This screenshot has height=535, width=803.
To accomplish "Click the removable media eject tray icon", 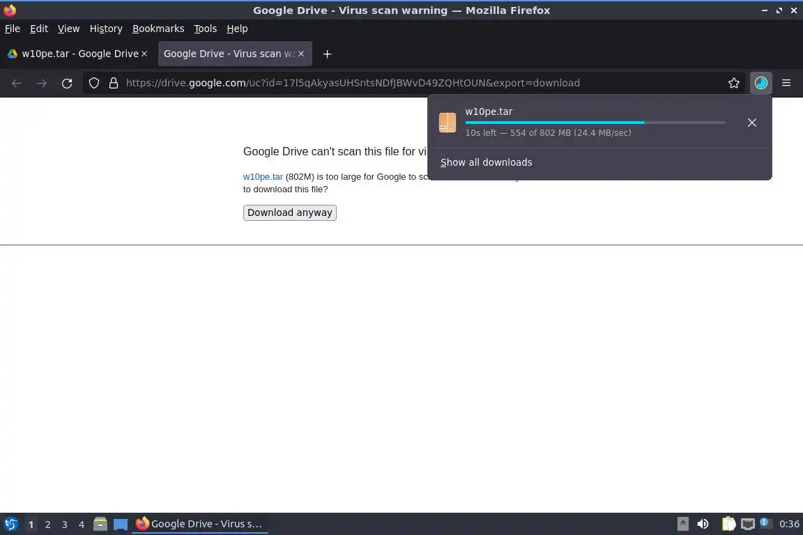I will (682, 524).
